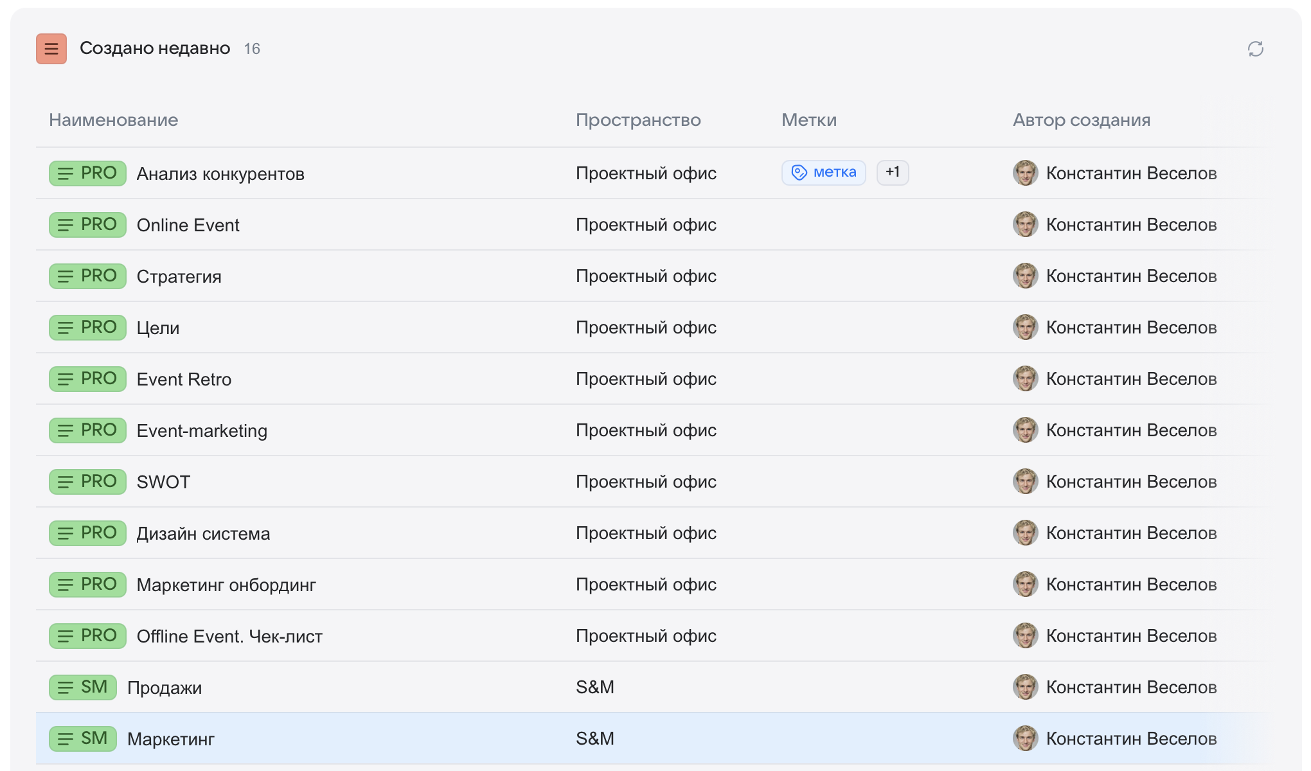Click the SM badge beside Маркетинг
The height and width of the screenshot is (771, 1311).
(83, 739)
